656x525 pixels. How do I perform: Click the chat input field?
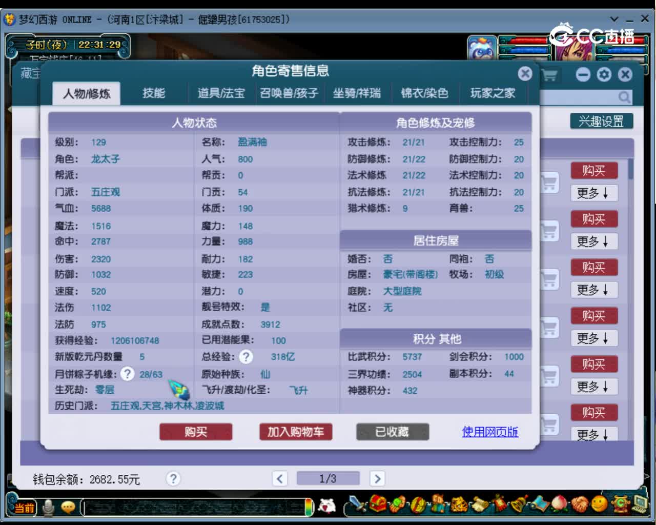coord(194,508)
